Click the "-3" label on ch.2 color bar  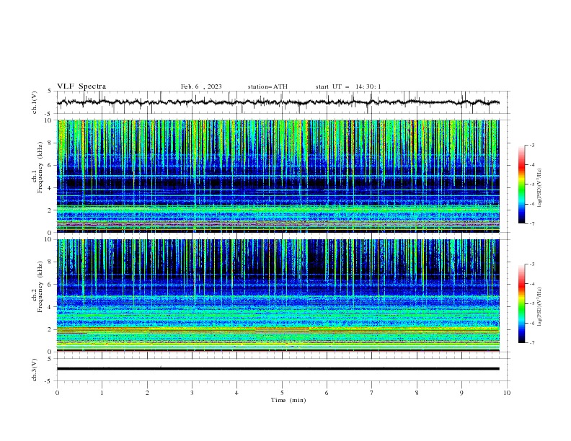[531, 264]
